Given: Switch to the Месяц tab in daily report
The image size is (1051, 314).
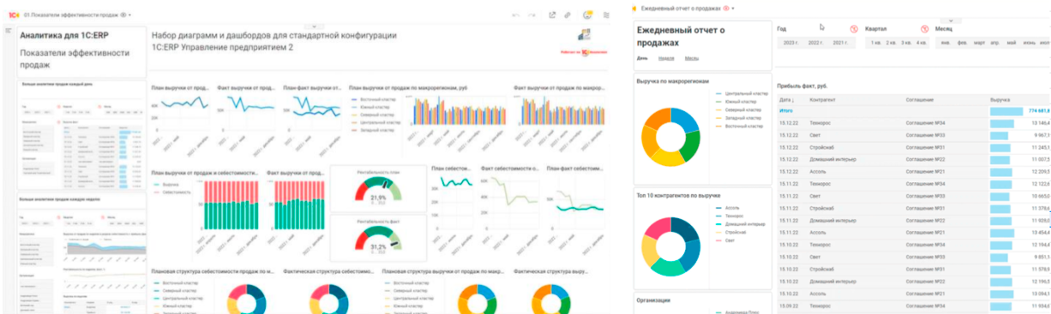Looking at the screenshot, I should coord(691,59).
